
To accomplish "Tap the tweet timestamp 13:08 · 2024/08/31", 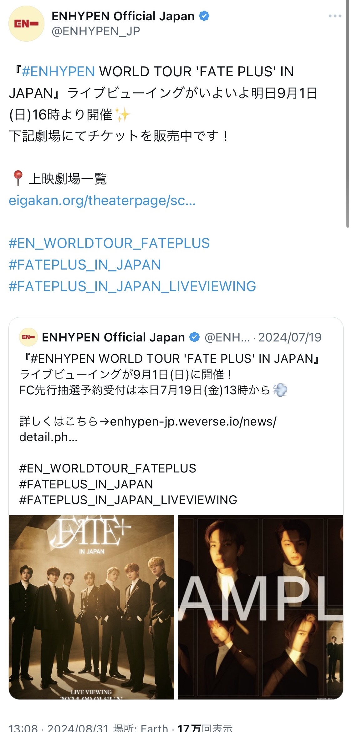I will (59, 728).
